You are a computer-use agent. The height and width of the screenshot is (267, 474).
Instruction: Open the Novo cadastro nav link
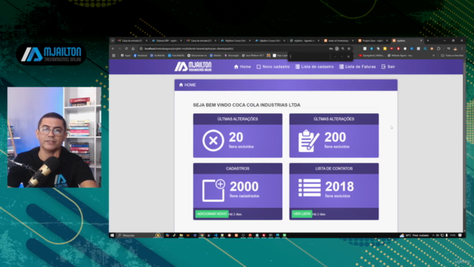(x=273, y=67)
